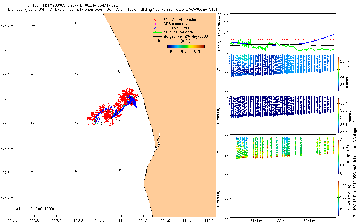Click the '4h' label under the legend
The width and height of the screenshot is (359, 224).
158,41
